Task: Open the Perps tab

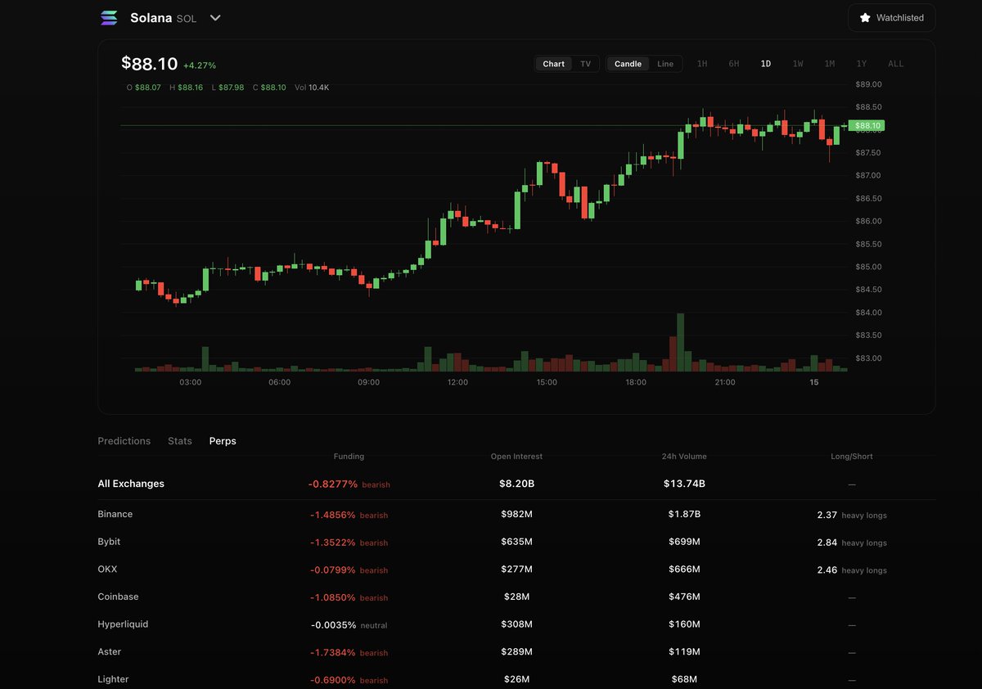Action: (223, 441)
